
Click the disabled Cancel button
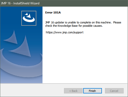114,91
